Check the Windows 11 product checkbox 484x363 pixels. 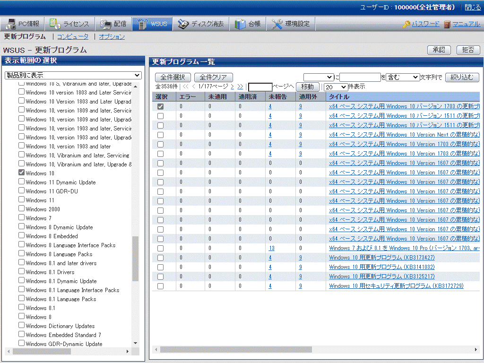[21, 200]
